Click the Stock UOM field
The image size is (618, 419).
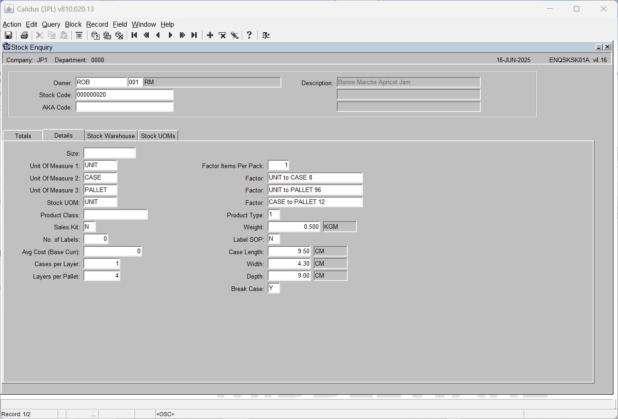(100, 202)
